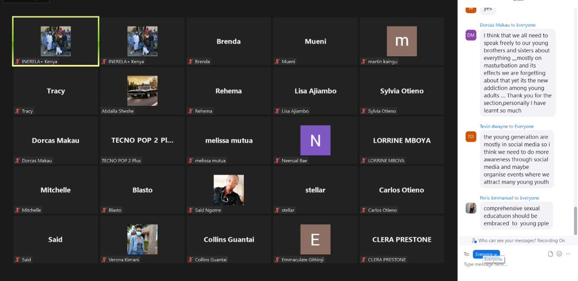
Task: Open the file attachment icon in chat
Action: click(x=551, y=254)
